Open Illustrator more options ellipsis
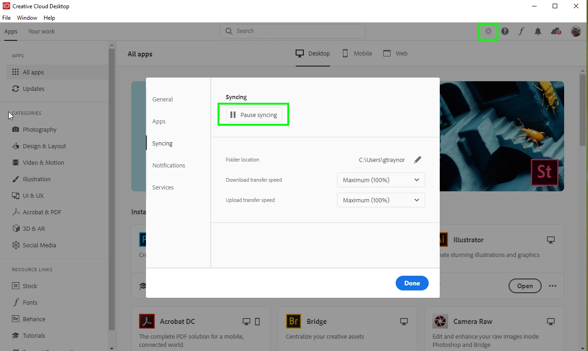 (x=553, y=286)
